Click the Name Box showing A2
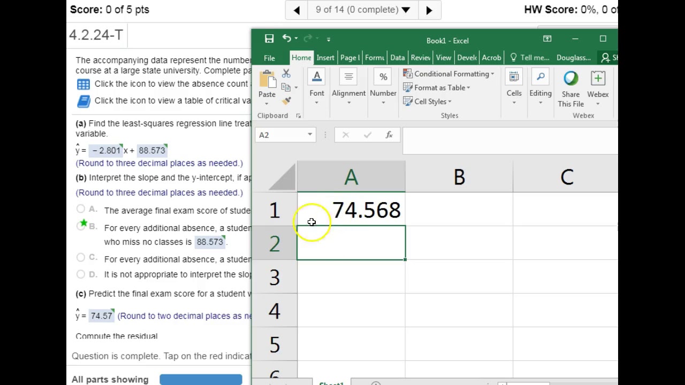 [281, 135]
